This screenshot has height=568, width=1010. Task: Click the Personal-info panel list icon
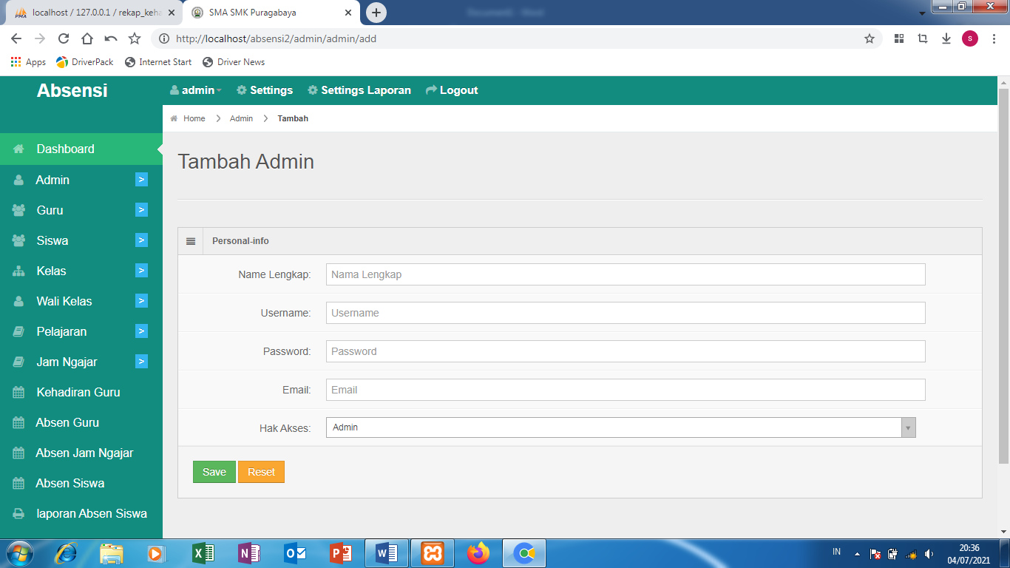191,240
